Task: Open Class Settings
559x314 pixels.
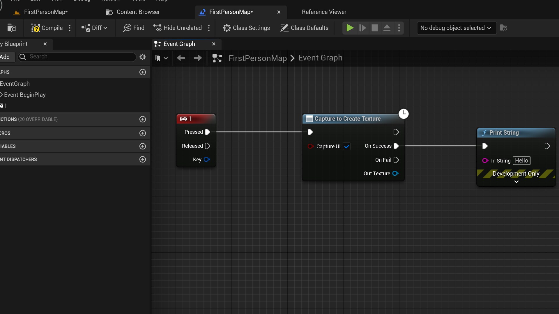Action: [x=246, y=28]
